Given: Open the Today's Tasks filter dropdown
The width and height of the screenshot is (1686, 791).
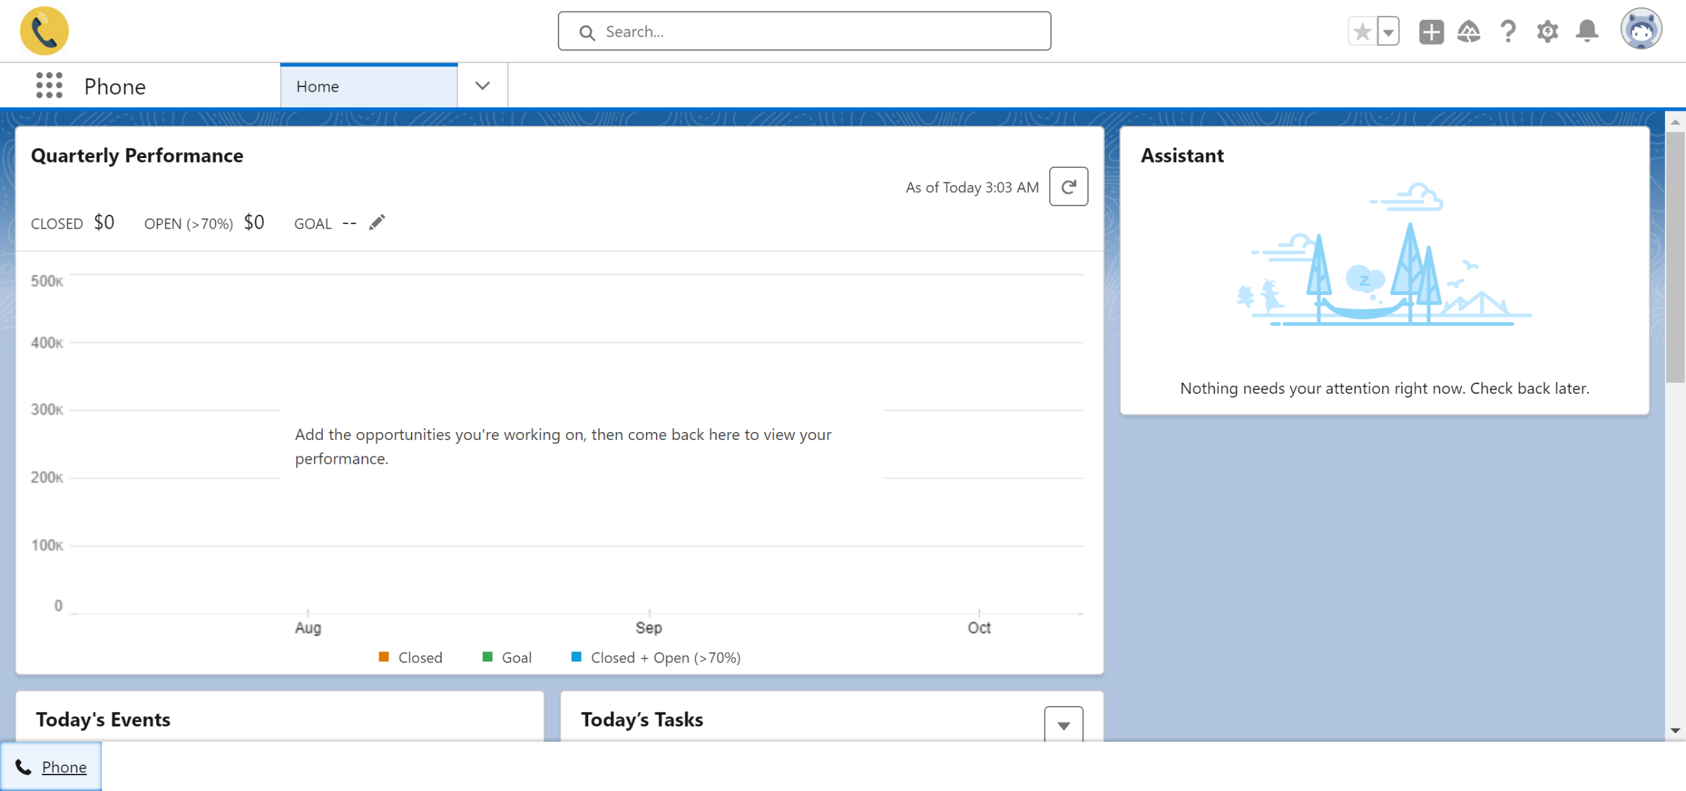Looking at the screenshot, I should [1063, 725].
